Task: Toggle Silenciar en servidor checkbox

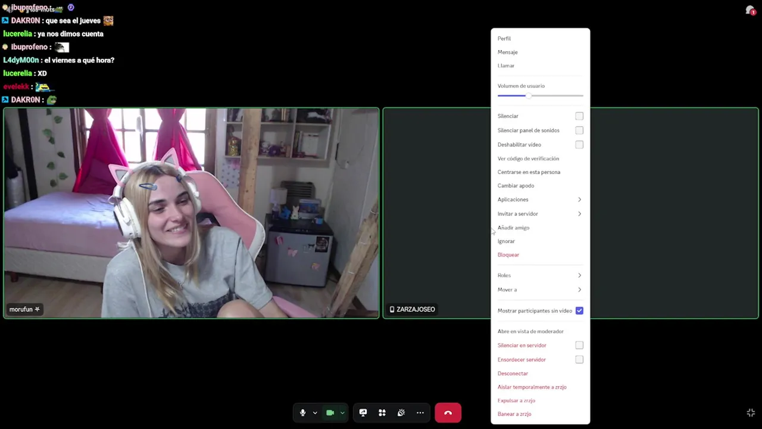Action: point(579,346)
